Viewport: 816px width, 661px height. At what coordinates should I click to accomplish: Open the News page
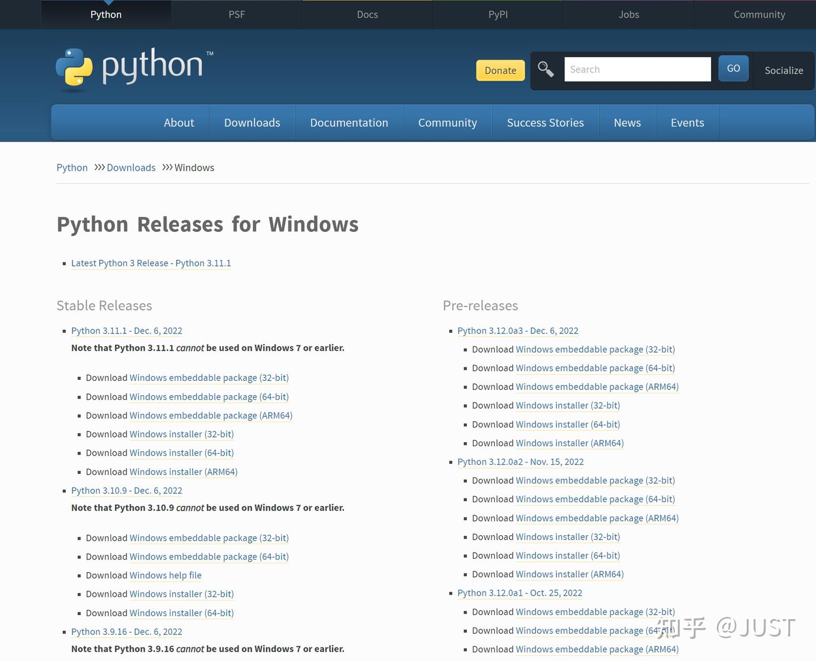coord(627,122)
